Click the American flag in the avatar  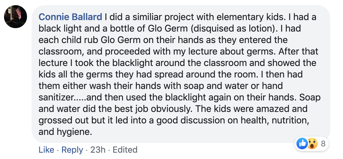[19, 13]
